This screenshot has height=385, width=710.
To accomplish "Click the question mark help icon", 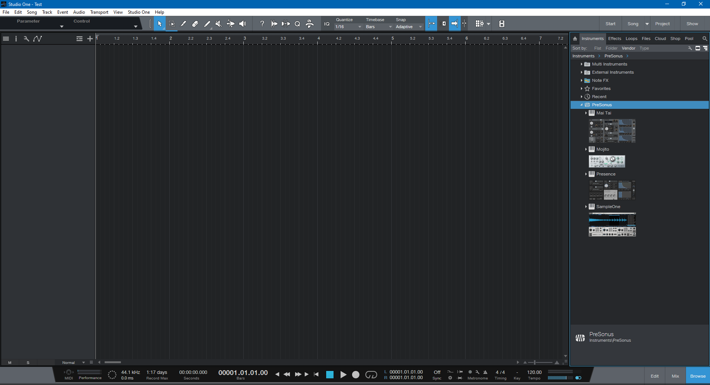I will pos(262,24).
